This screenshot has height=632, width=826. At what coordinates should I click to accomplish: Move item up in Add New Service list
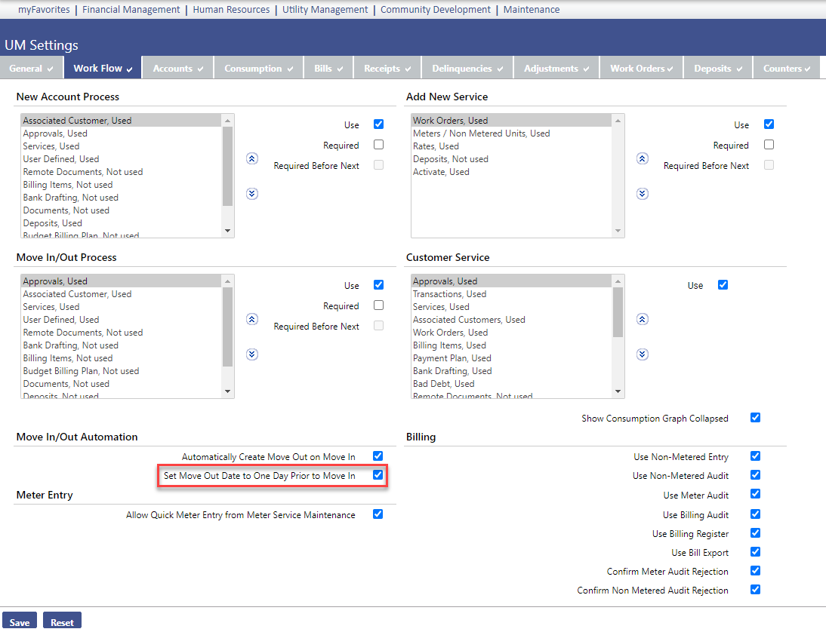click(x=643, y=158)
